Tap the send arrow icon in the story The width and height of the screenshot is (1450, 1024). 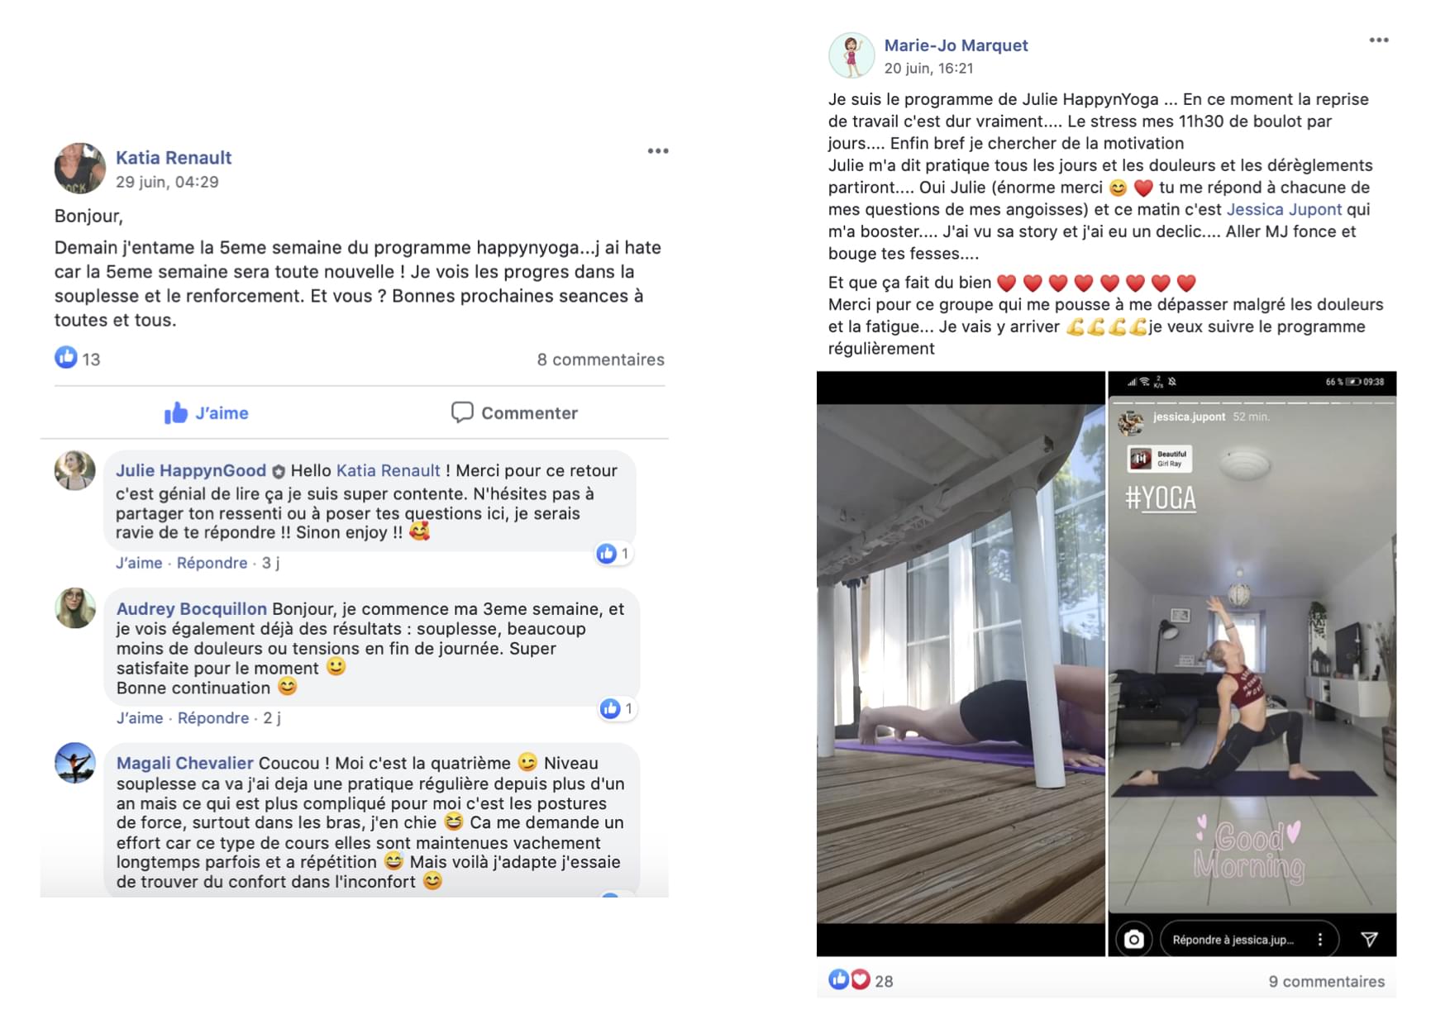tap(1369, 939)
